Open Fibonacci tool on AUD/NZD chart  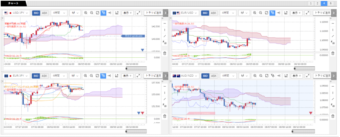tap(333, 105)
